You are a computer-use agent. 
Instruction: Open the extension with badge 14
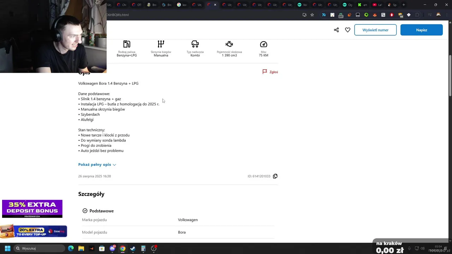400,15
